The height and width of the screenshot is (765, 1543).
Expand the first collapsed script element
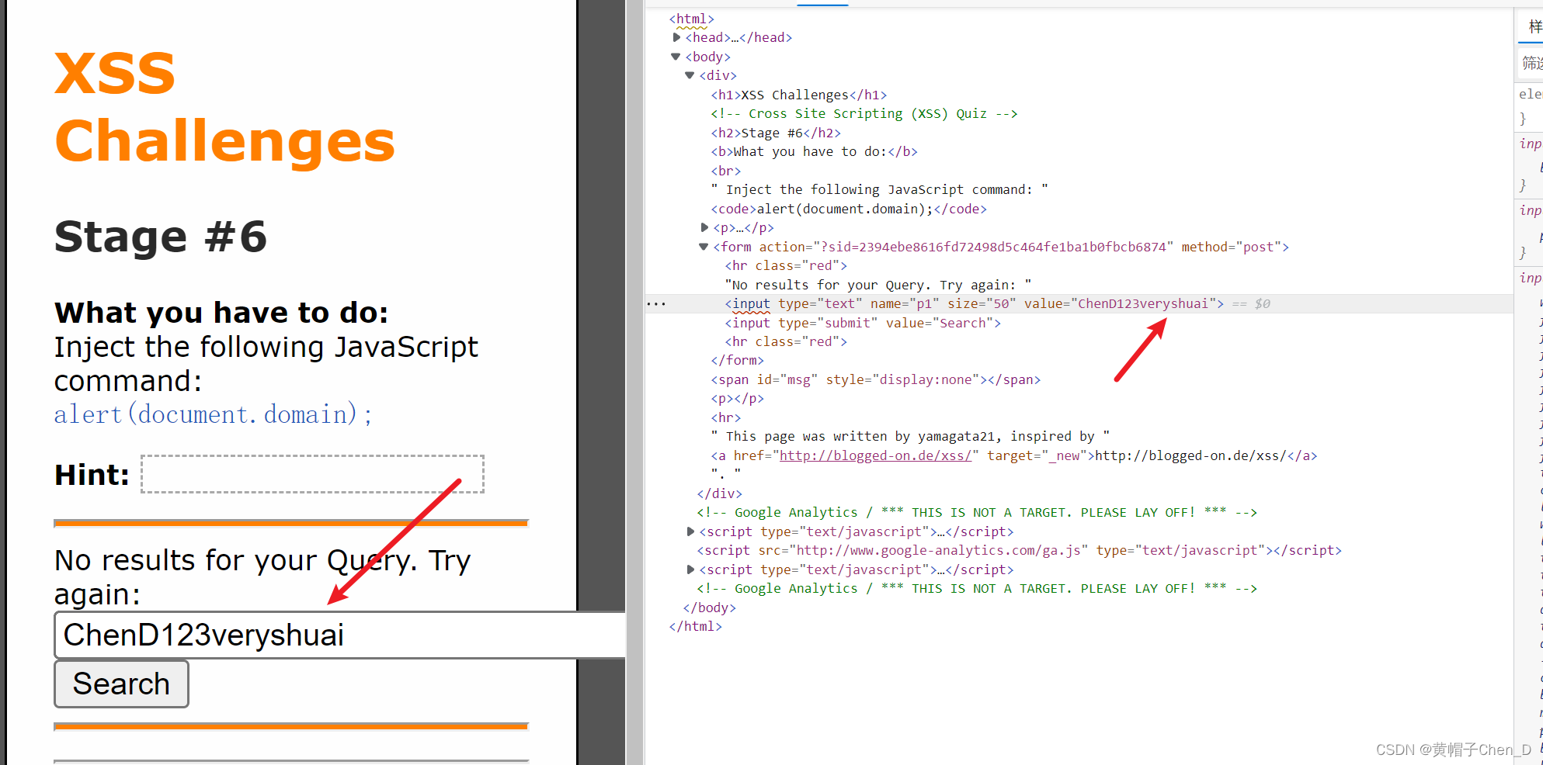coord(690,531)
